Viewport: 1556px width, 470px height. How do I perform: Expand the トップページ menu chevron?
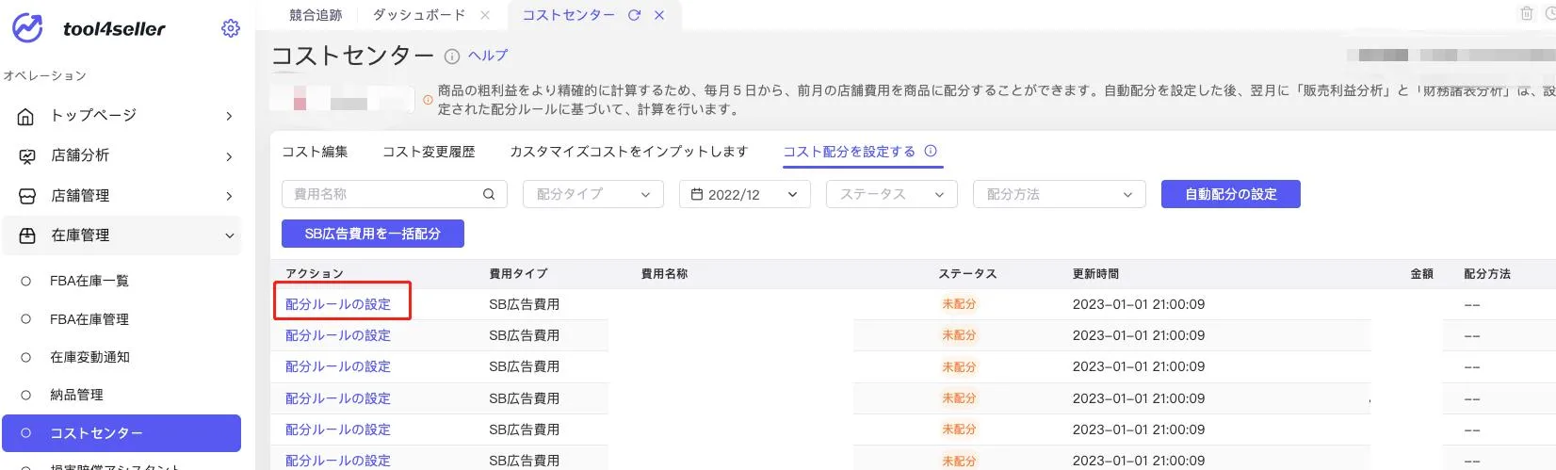tap(229, 116)
